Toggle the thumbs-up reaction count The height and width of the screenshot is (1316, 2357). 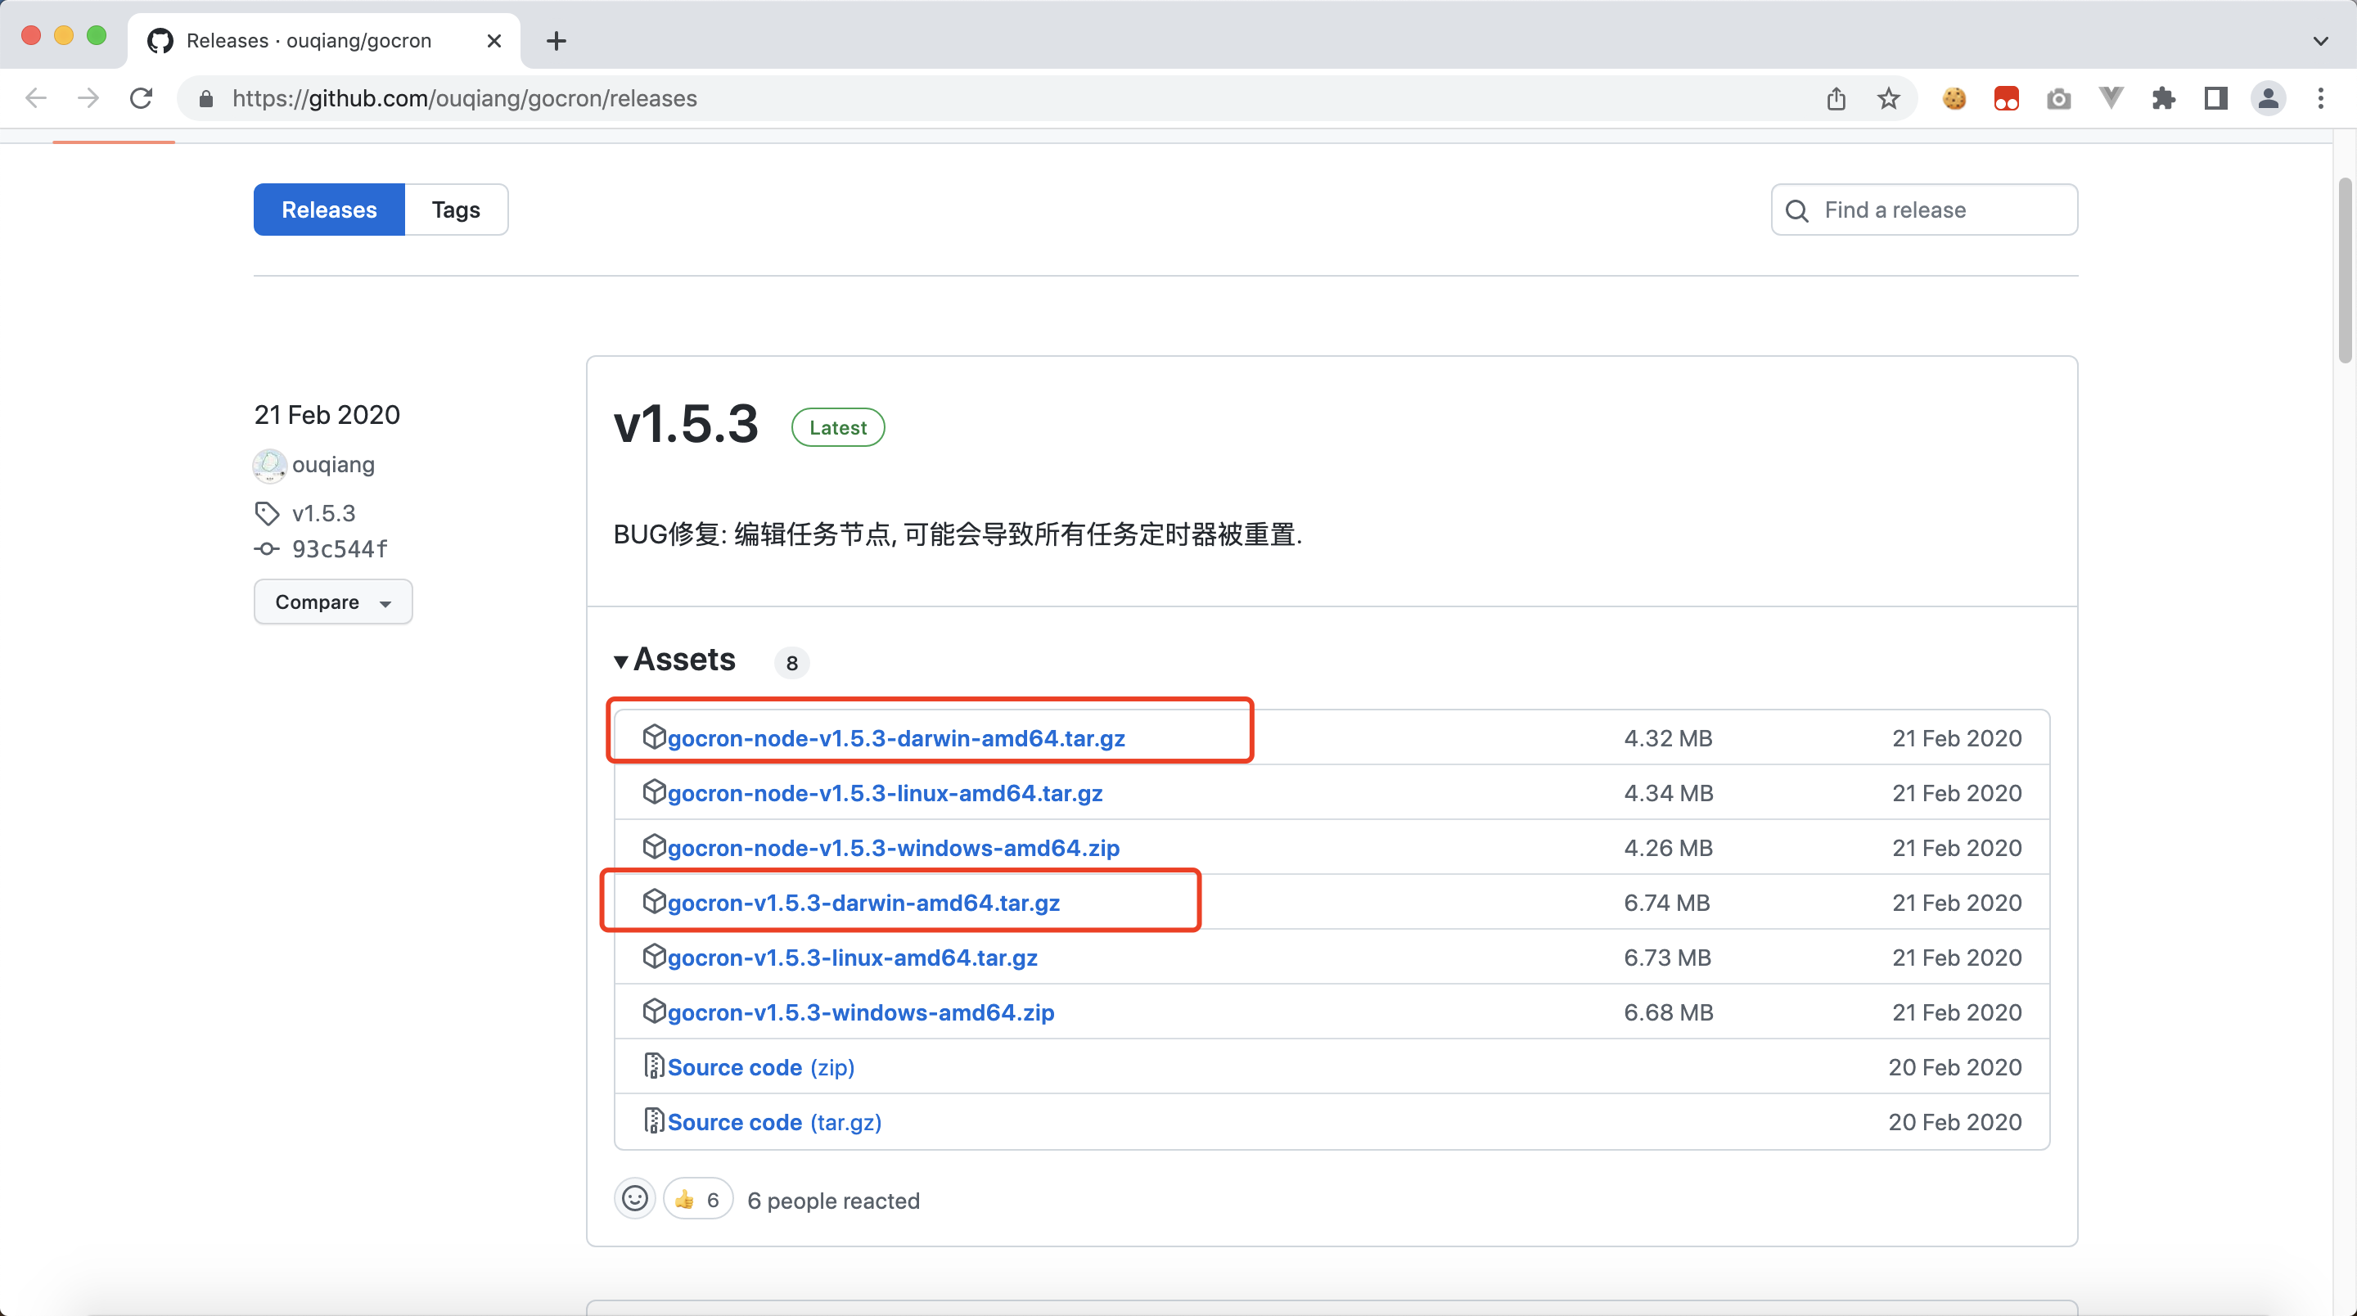point(696,1199)
